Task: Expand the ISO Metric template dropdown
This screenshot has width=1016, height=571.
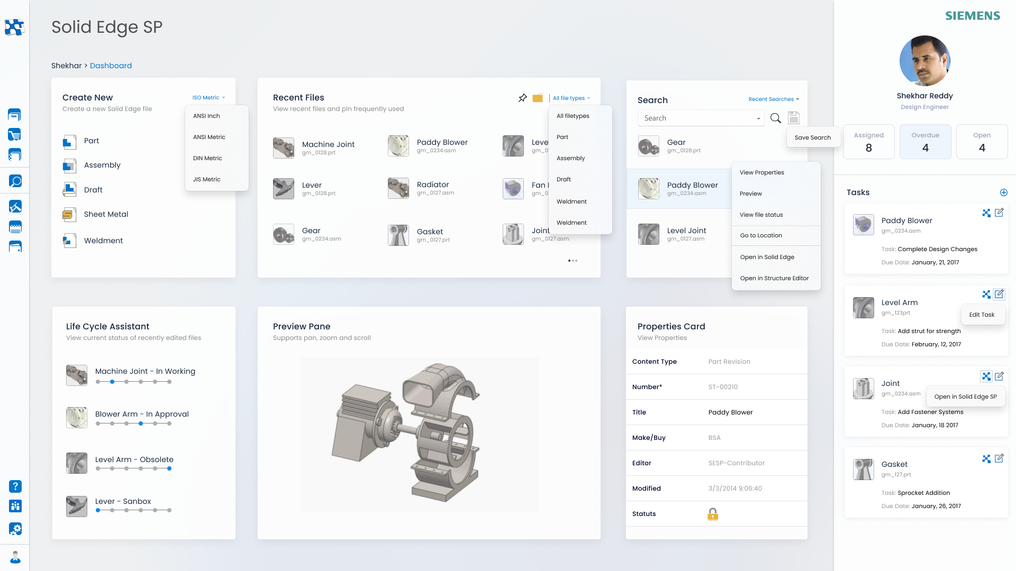Action: 209,98
